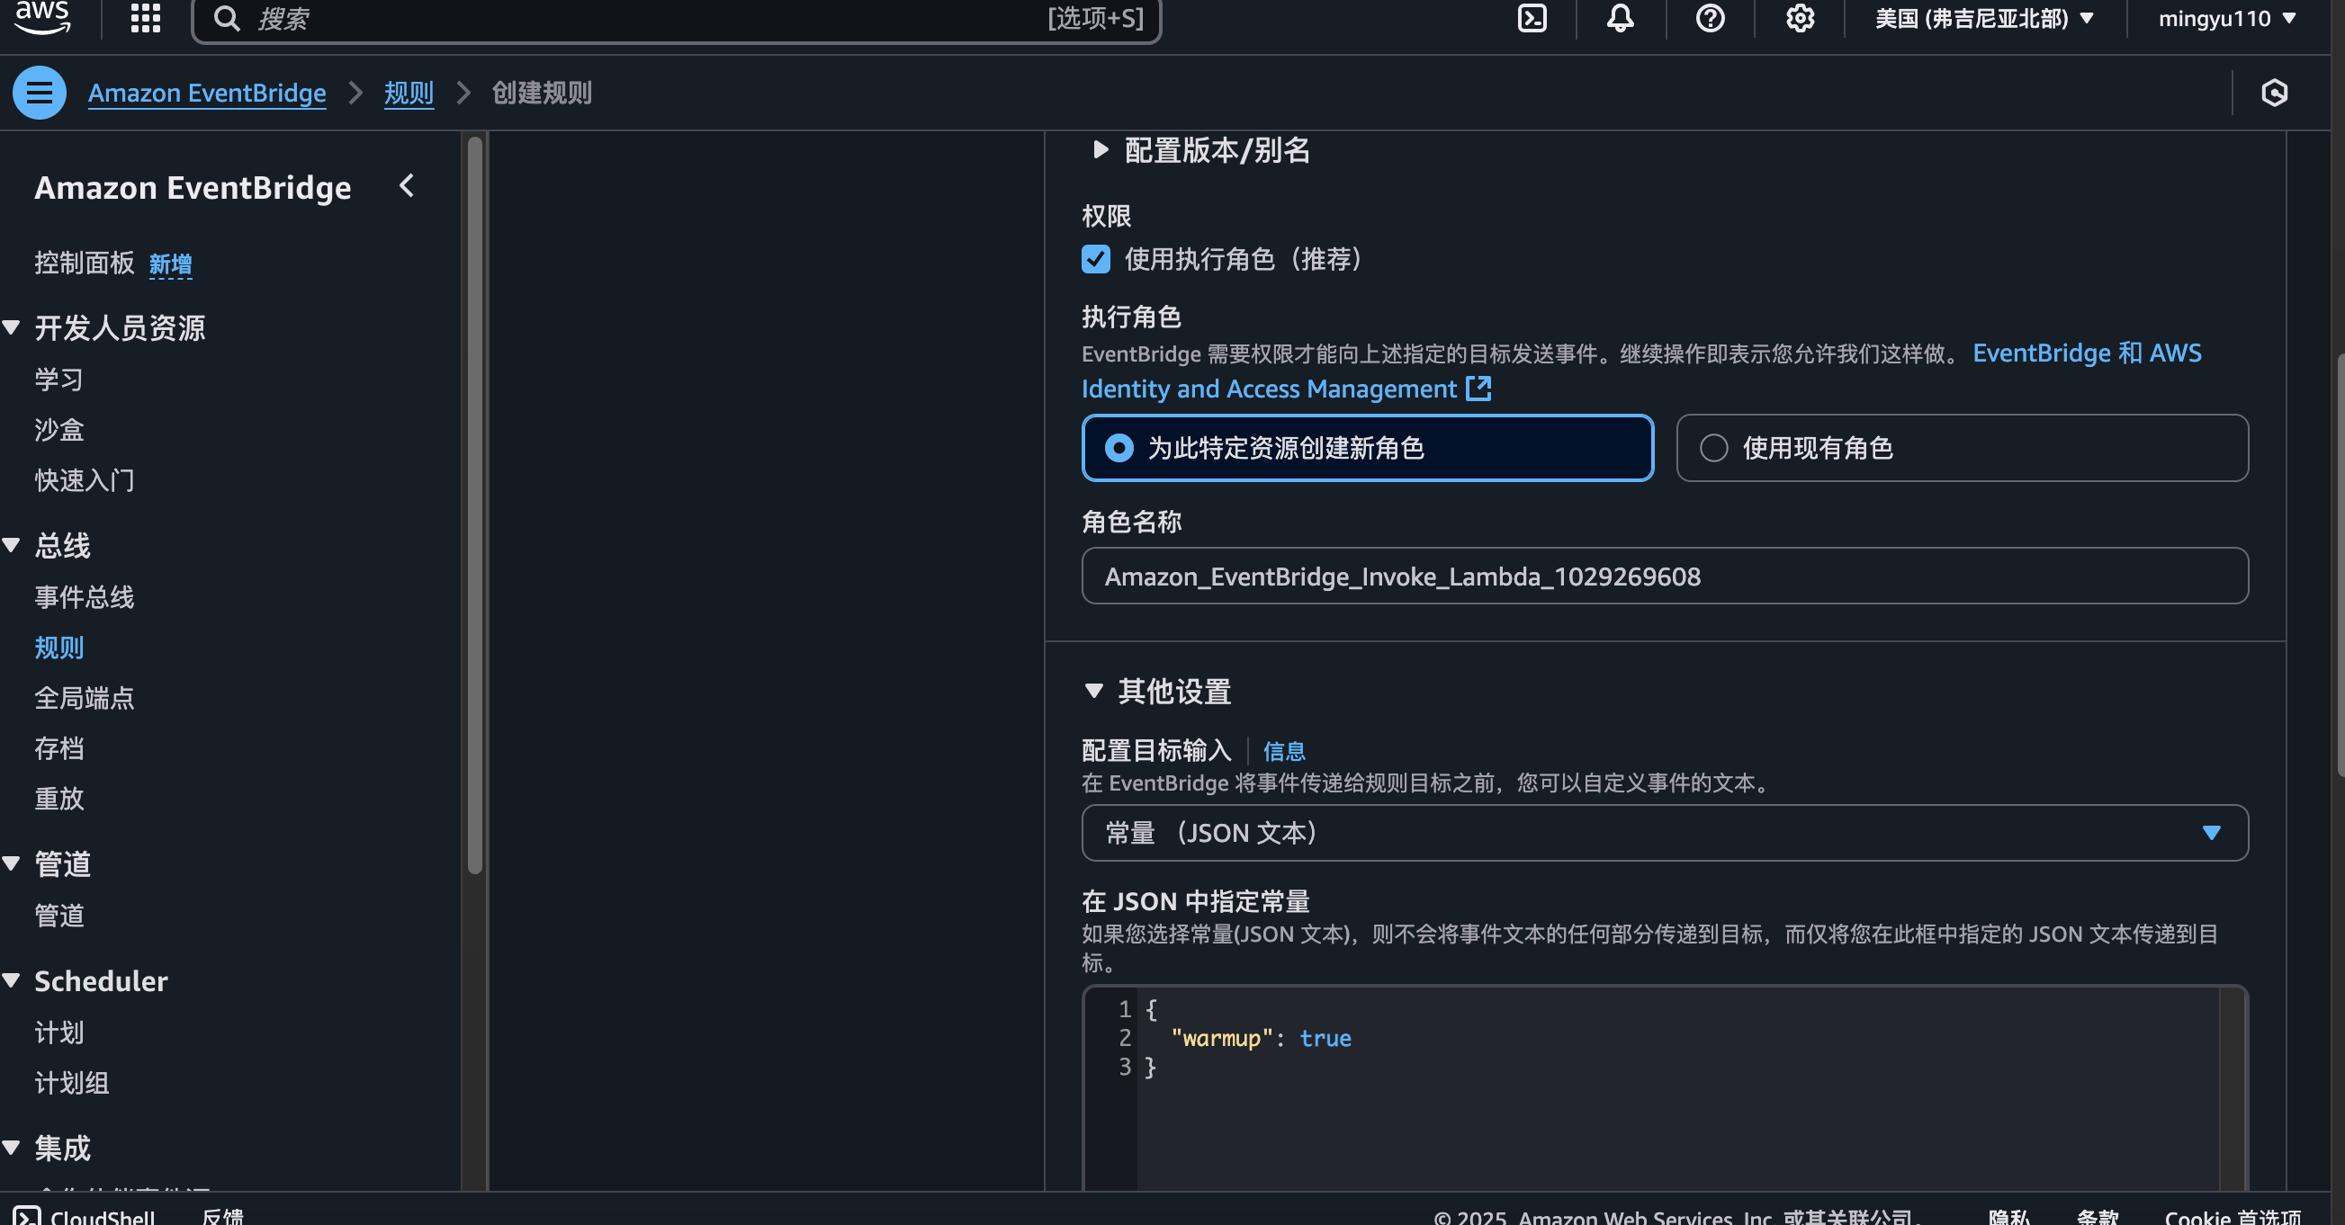Image resolution: width=2345 pixels, height=1225 pixels.
Task: Collapse 开发人员资源 sidebar group
Action: tap(12, 327)
